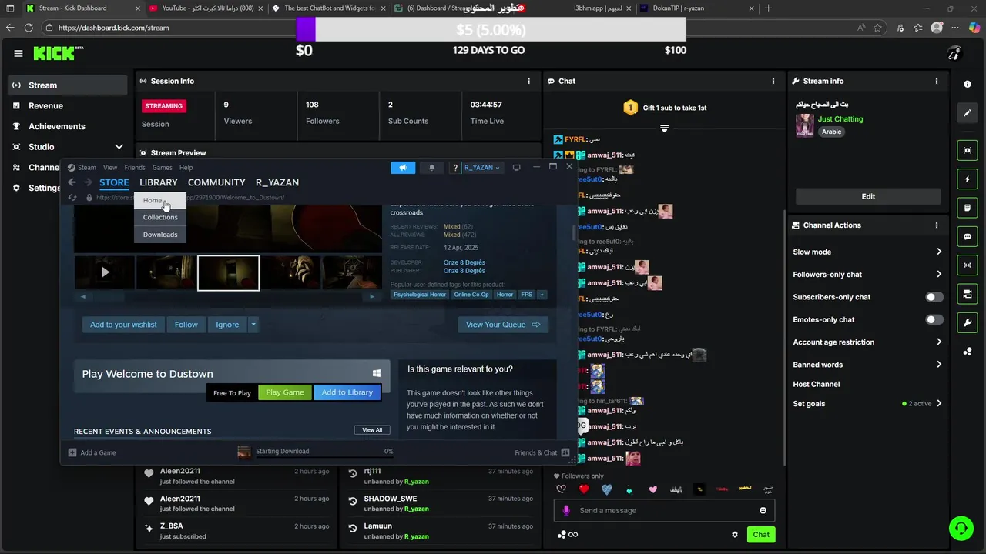Reload the Steam store page
The height and width of the screenshot is (554, 986).
point(72,197)
